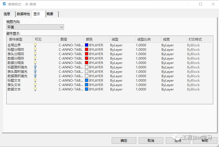Click the 确定 button
Image resolution: width=219 pixels, height=147 pixels.
tap(124, 140)
